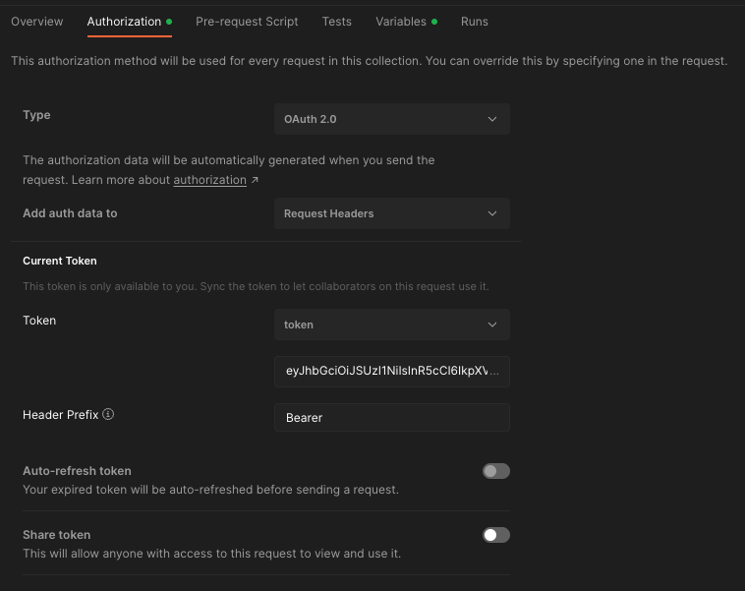This screenshot has width=745, height=591.
Task: Click the chevron icon in Type dropdown
Action: click(x=492, y=119)
